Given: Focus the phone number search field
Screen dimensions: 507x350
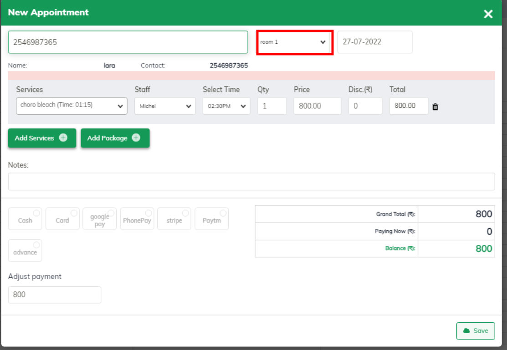Looking at the screenshot, I should tap(128, 42).
